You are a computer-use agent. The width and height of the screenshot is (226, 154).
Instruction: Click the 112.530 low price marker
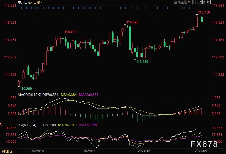coord(142,61)
